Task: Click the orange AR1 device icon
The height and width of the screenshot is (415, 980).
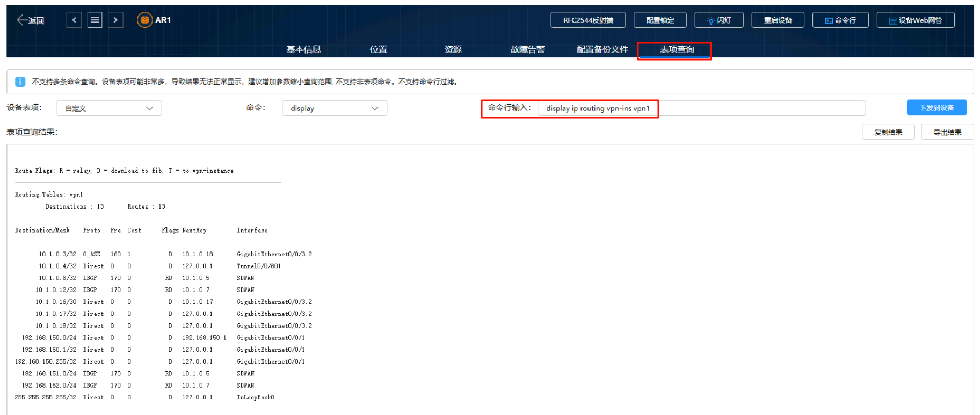Action: [144, 20]
